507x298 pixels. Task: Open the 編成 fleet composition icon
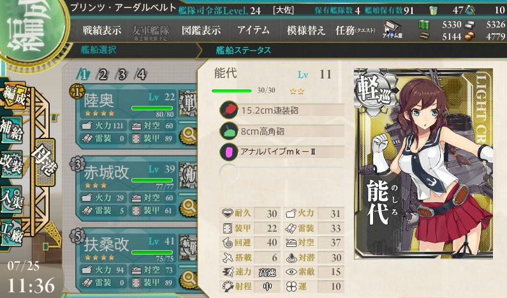[x=13, y=96]
